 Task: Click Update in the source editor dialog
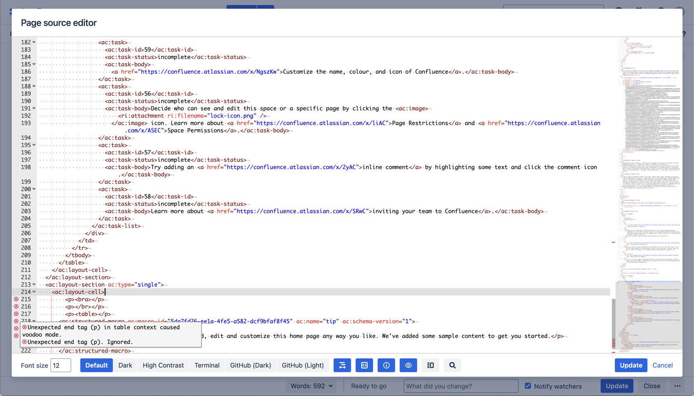(631, 365)
